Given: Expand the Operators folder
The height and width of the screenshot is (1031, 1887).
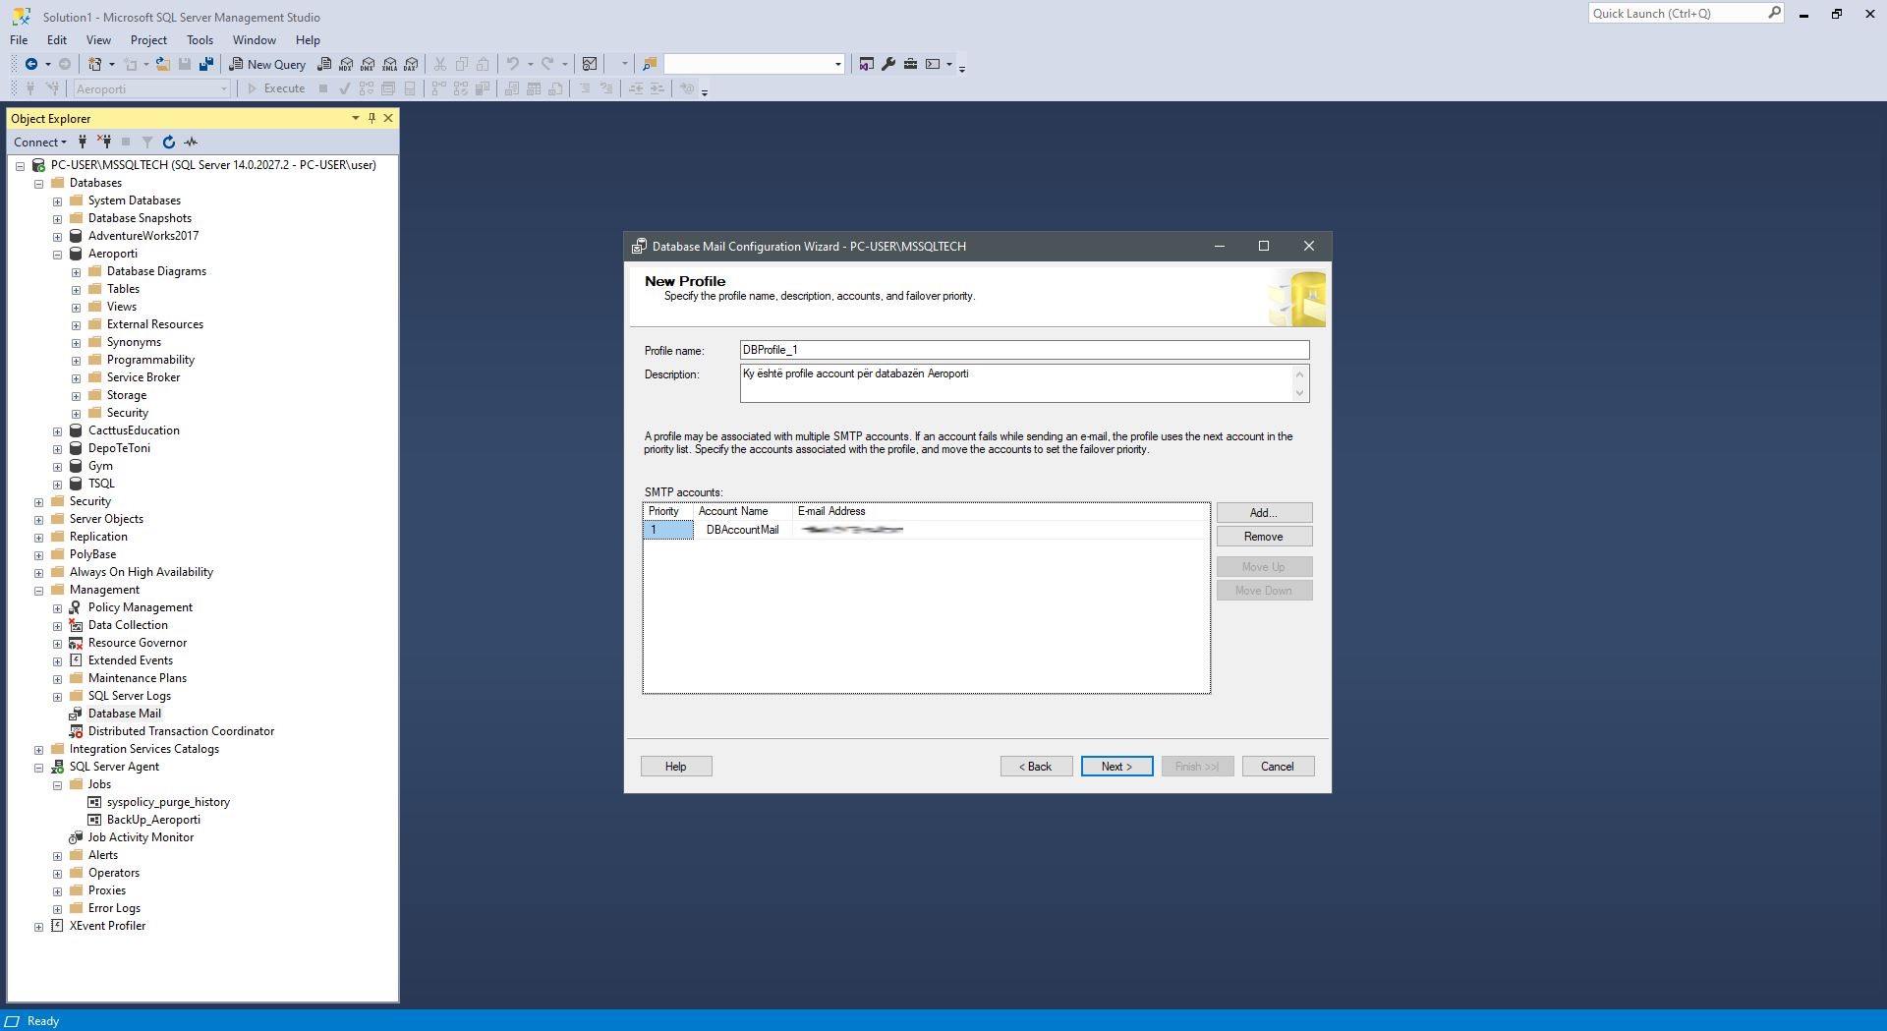Looking at the screenshot, I should pos(57,874).
